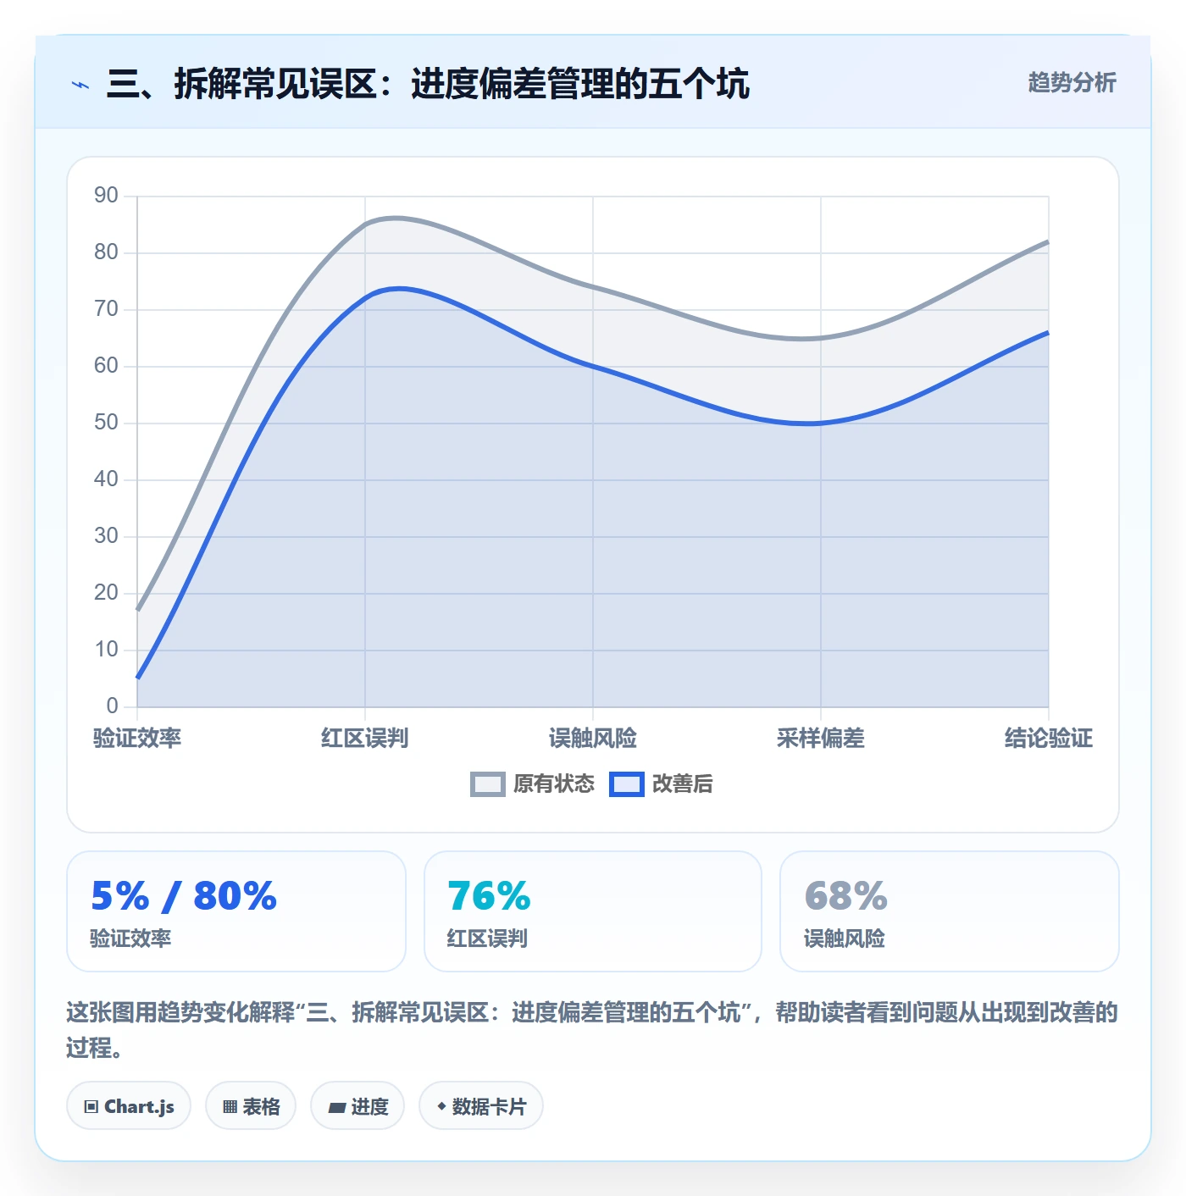1186x1196 pixels.
Task: Click the 采样偏差 x-axis label
Action: [821, 739]
